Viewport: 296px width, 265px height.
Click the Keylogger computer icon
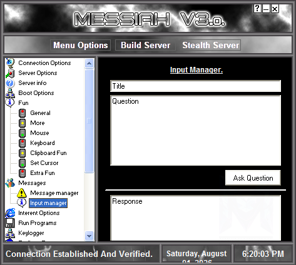(x=10, y=233)
